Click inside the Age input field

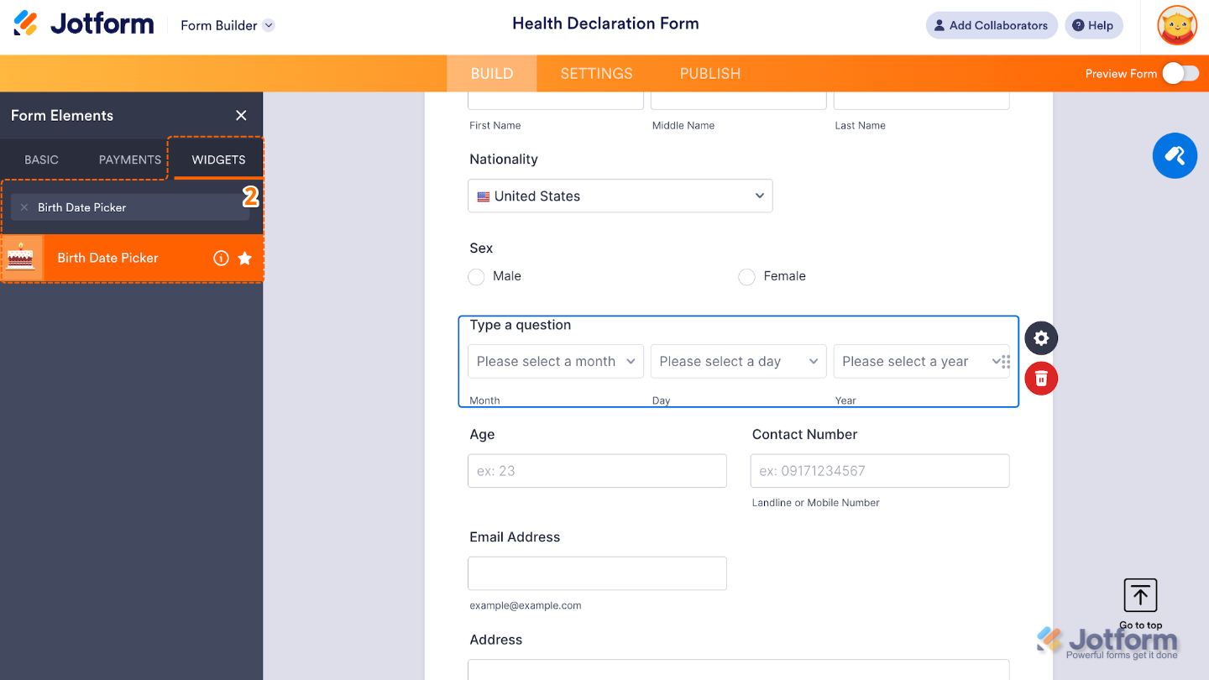(x=597, y=471)
